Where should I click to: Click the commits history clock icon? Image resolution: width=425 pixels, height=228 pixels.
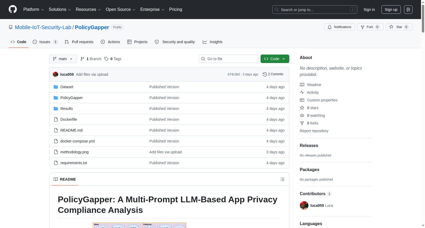point(265,74)
